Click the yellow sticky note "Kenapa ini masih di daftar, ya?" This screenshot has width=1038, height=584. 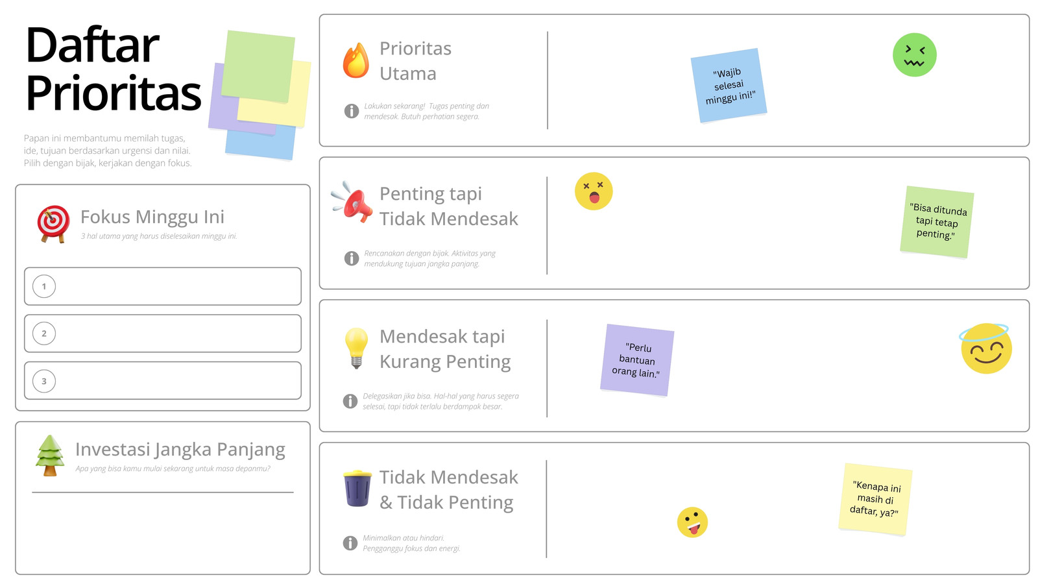pyautogui.click(x=875, y=499)
